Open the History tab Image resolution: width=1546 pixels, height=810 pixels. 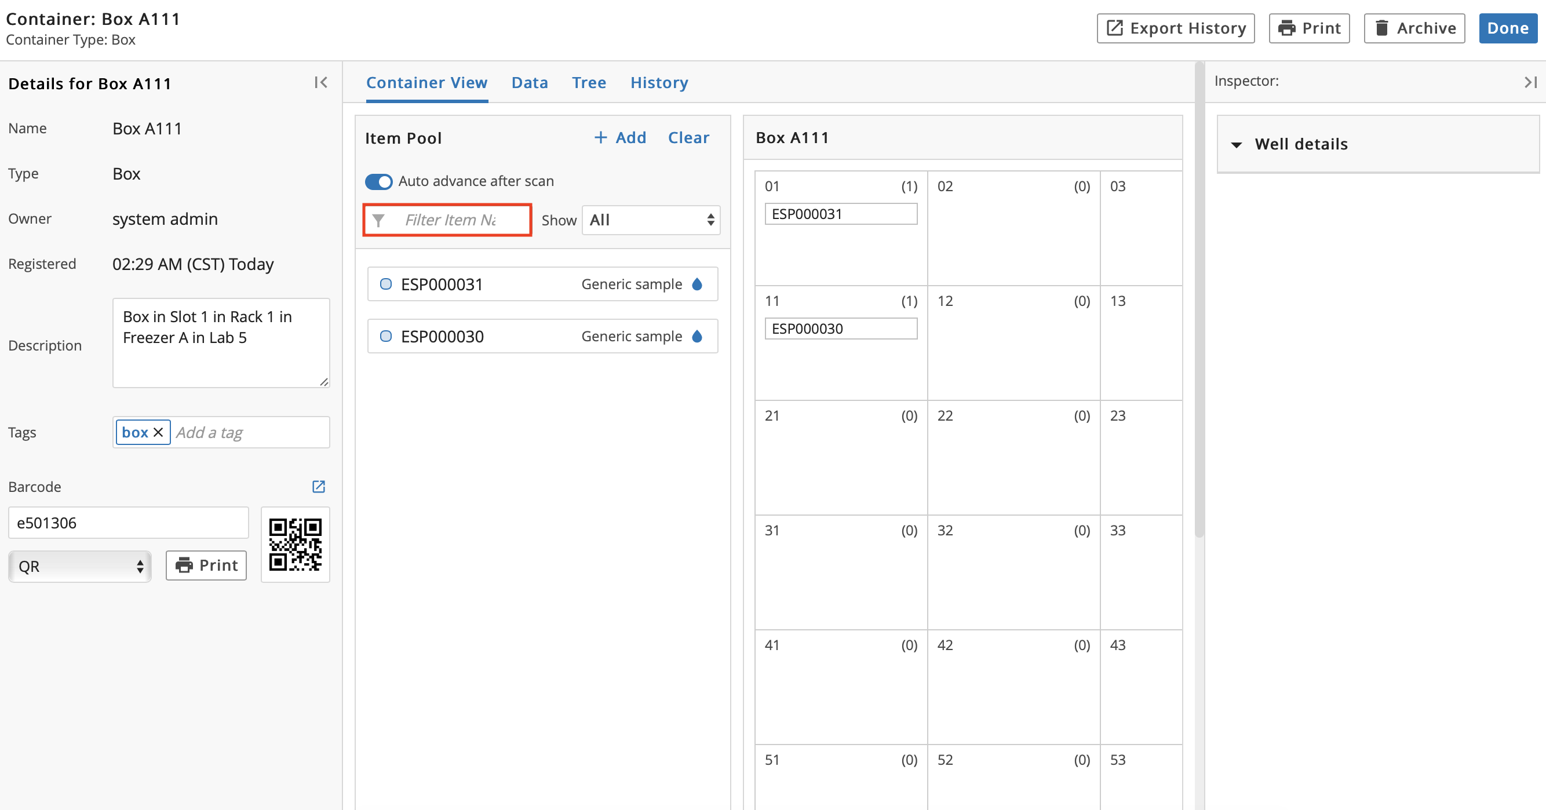click(x=659, y=83)
